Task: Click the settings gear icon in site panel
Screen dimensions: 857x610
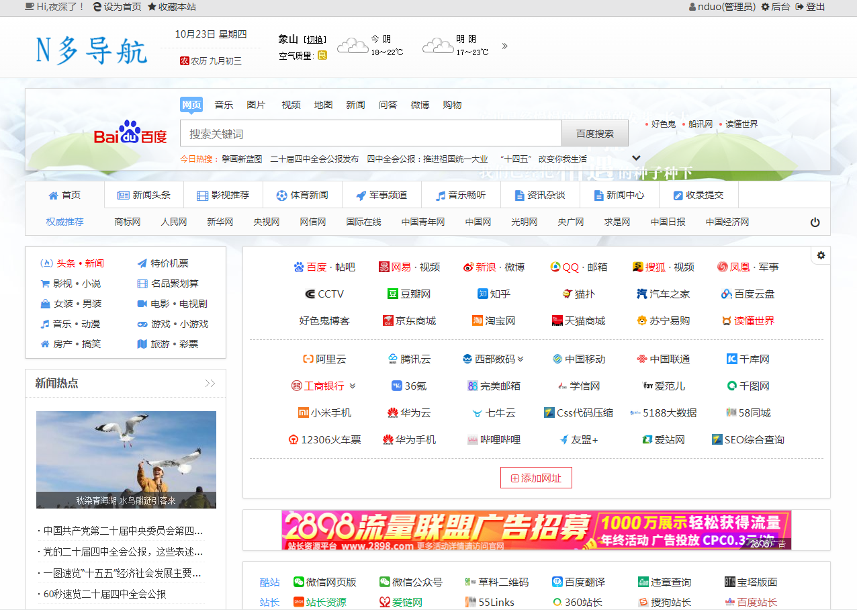Action: 821,255
